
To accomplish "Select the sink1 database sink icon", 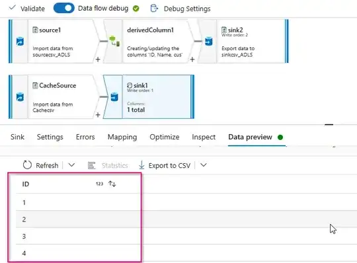I will click(114, 97).
